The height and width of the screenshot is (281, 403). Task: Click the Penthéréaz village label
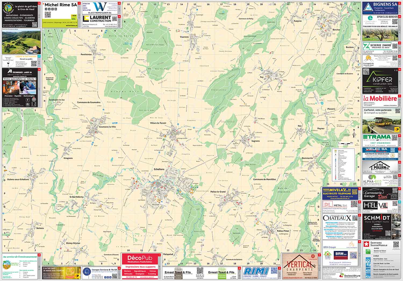[x=86, y=54]
